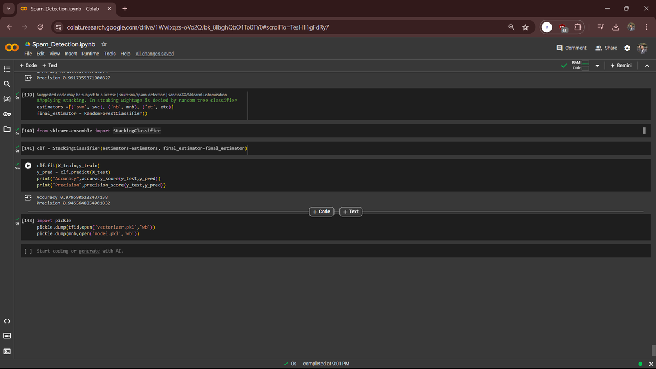The width and height of the screenshot is (656, 369).
Task: Open the Colab account avatar
Action: (642, 48)
